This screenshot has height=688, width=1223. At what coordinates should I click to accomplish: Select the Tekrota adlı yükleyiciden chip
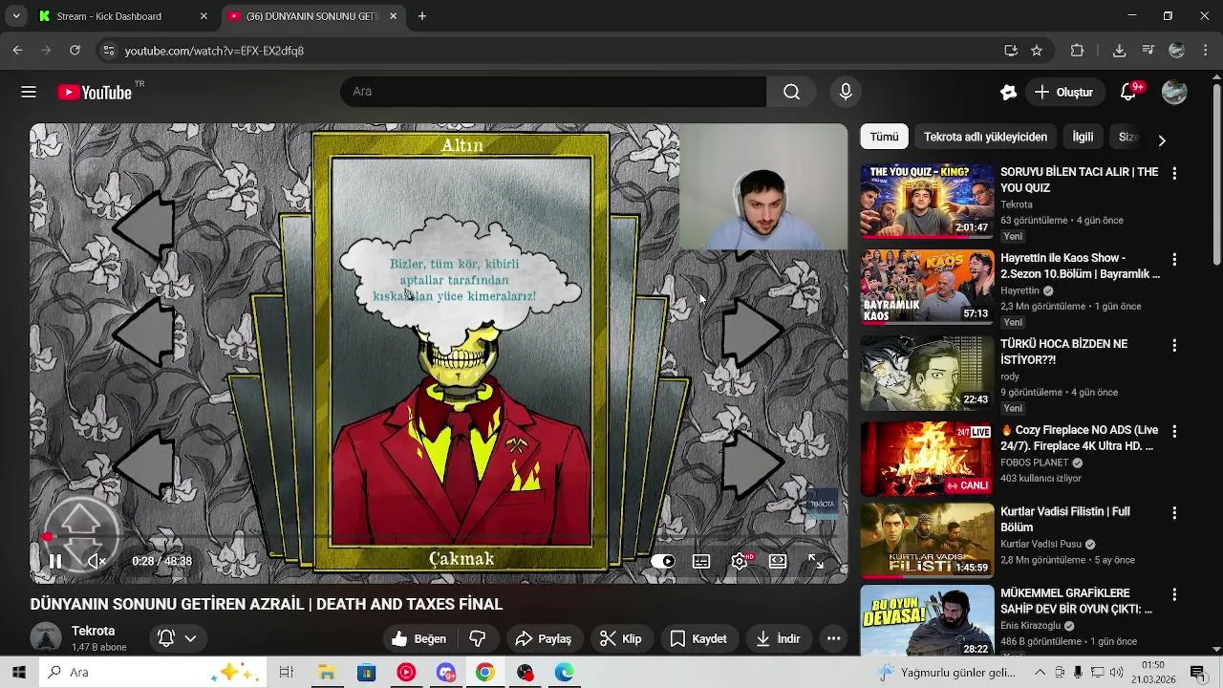point(985,137)
